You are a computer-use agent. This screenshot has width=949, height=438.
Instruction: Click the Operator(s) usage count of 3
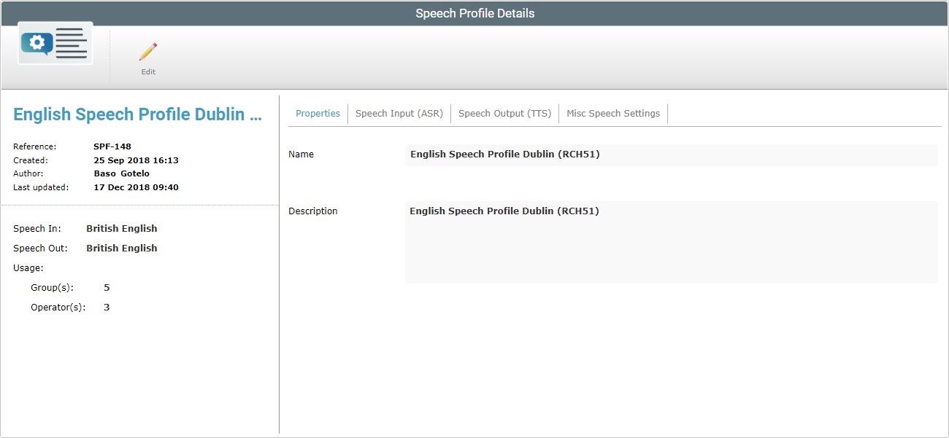[106, 307]
